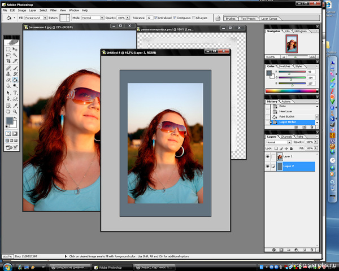Open the Layers panel Fill arrow

point(316,148)
